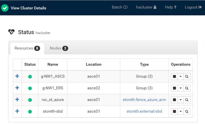The width and height of the screenshot is (205, 124).
Task: Expand the stonith-sbd row
Action: 17,111
